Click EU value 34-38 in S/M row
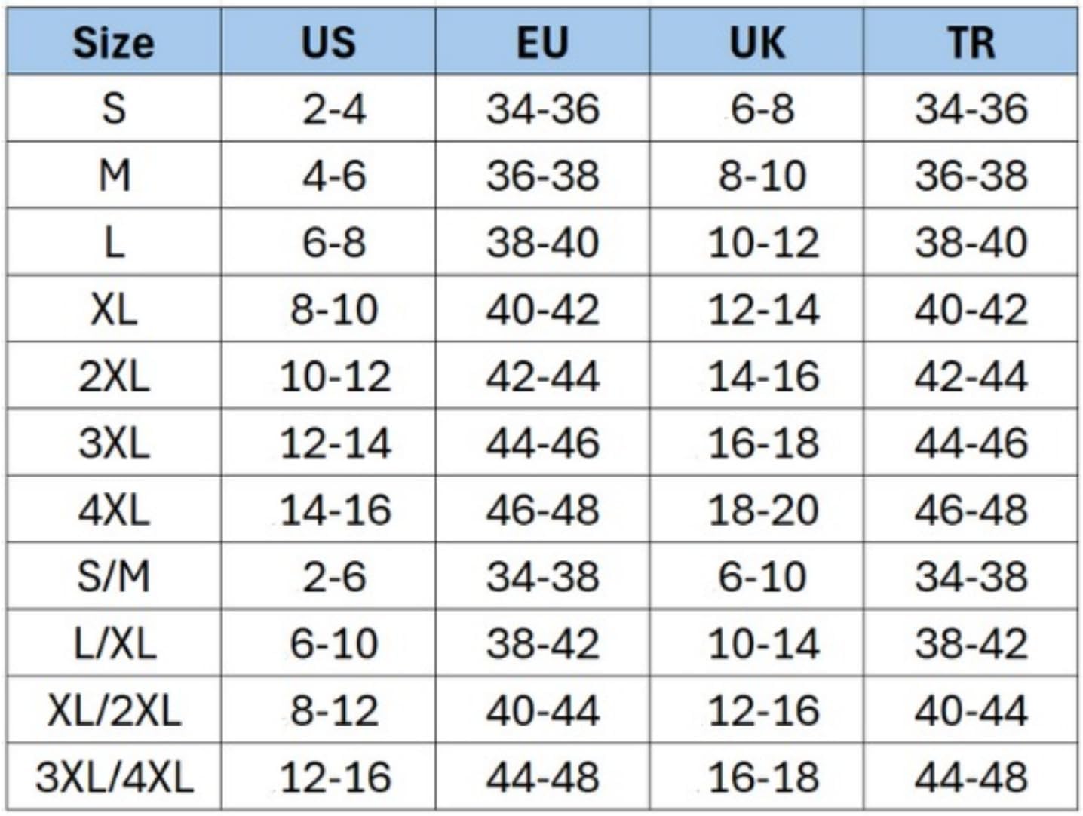1083x816 pixels. tap(542, 577)
